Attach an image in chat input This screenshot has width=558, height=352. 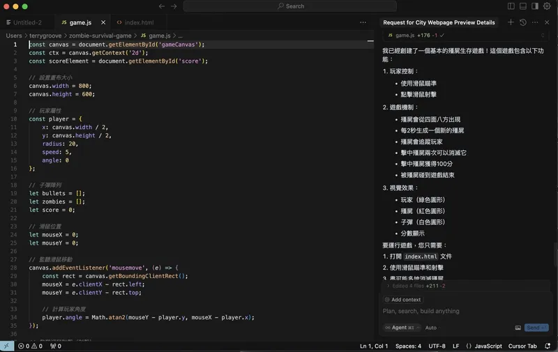(x=518, y=328)
